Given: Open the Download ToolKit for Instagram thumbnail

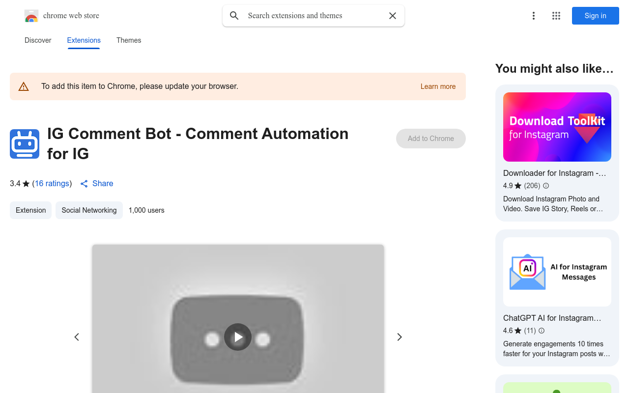Looking at the screenshot, I should point(557,127).
